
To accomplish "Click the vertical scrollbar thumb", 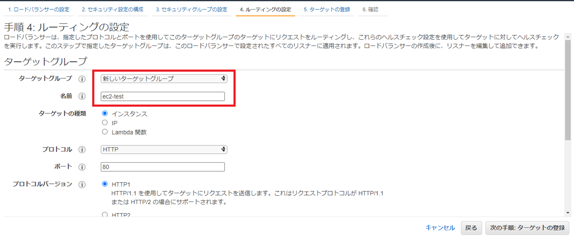I will [568, 89].
